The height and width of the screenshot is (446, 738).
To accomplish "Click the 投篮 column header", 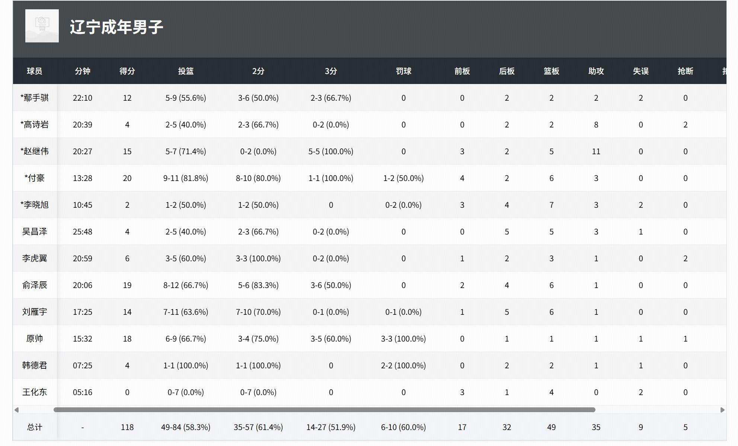I will point(185,71).
